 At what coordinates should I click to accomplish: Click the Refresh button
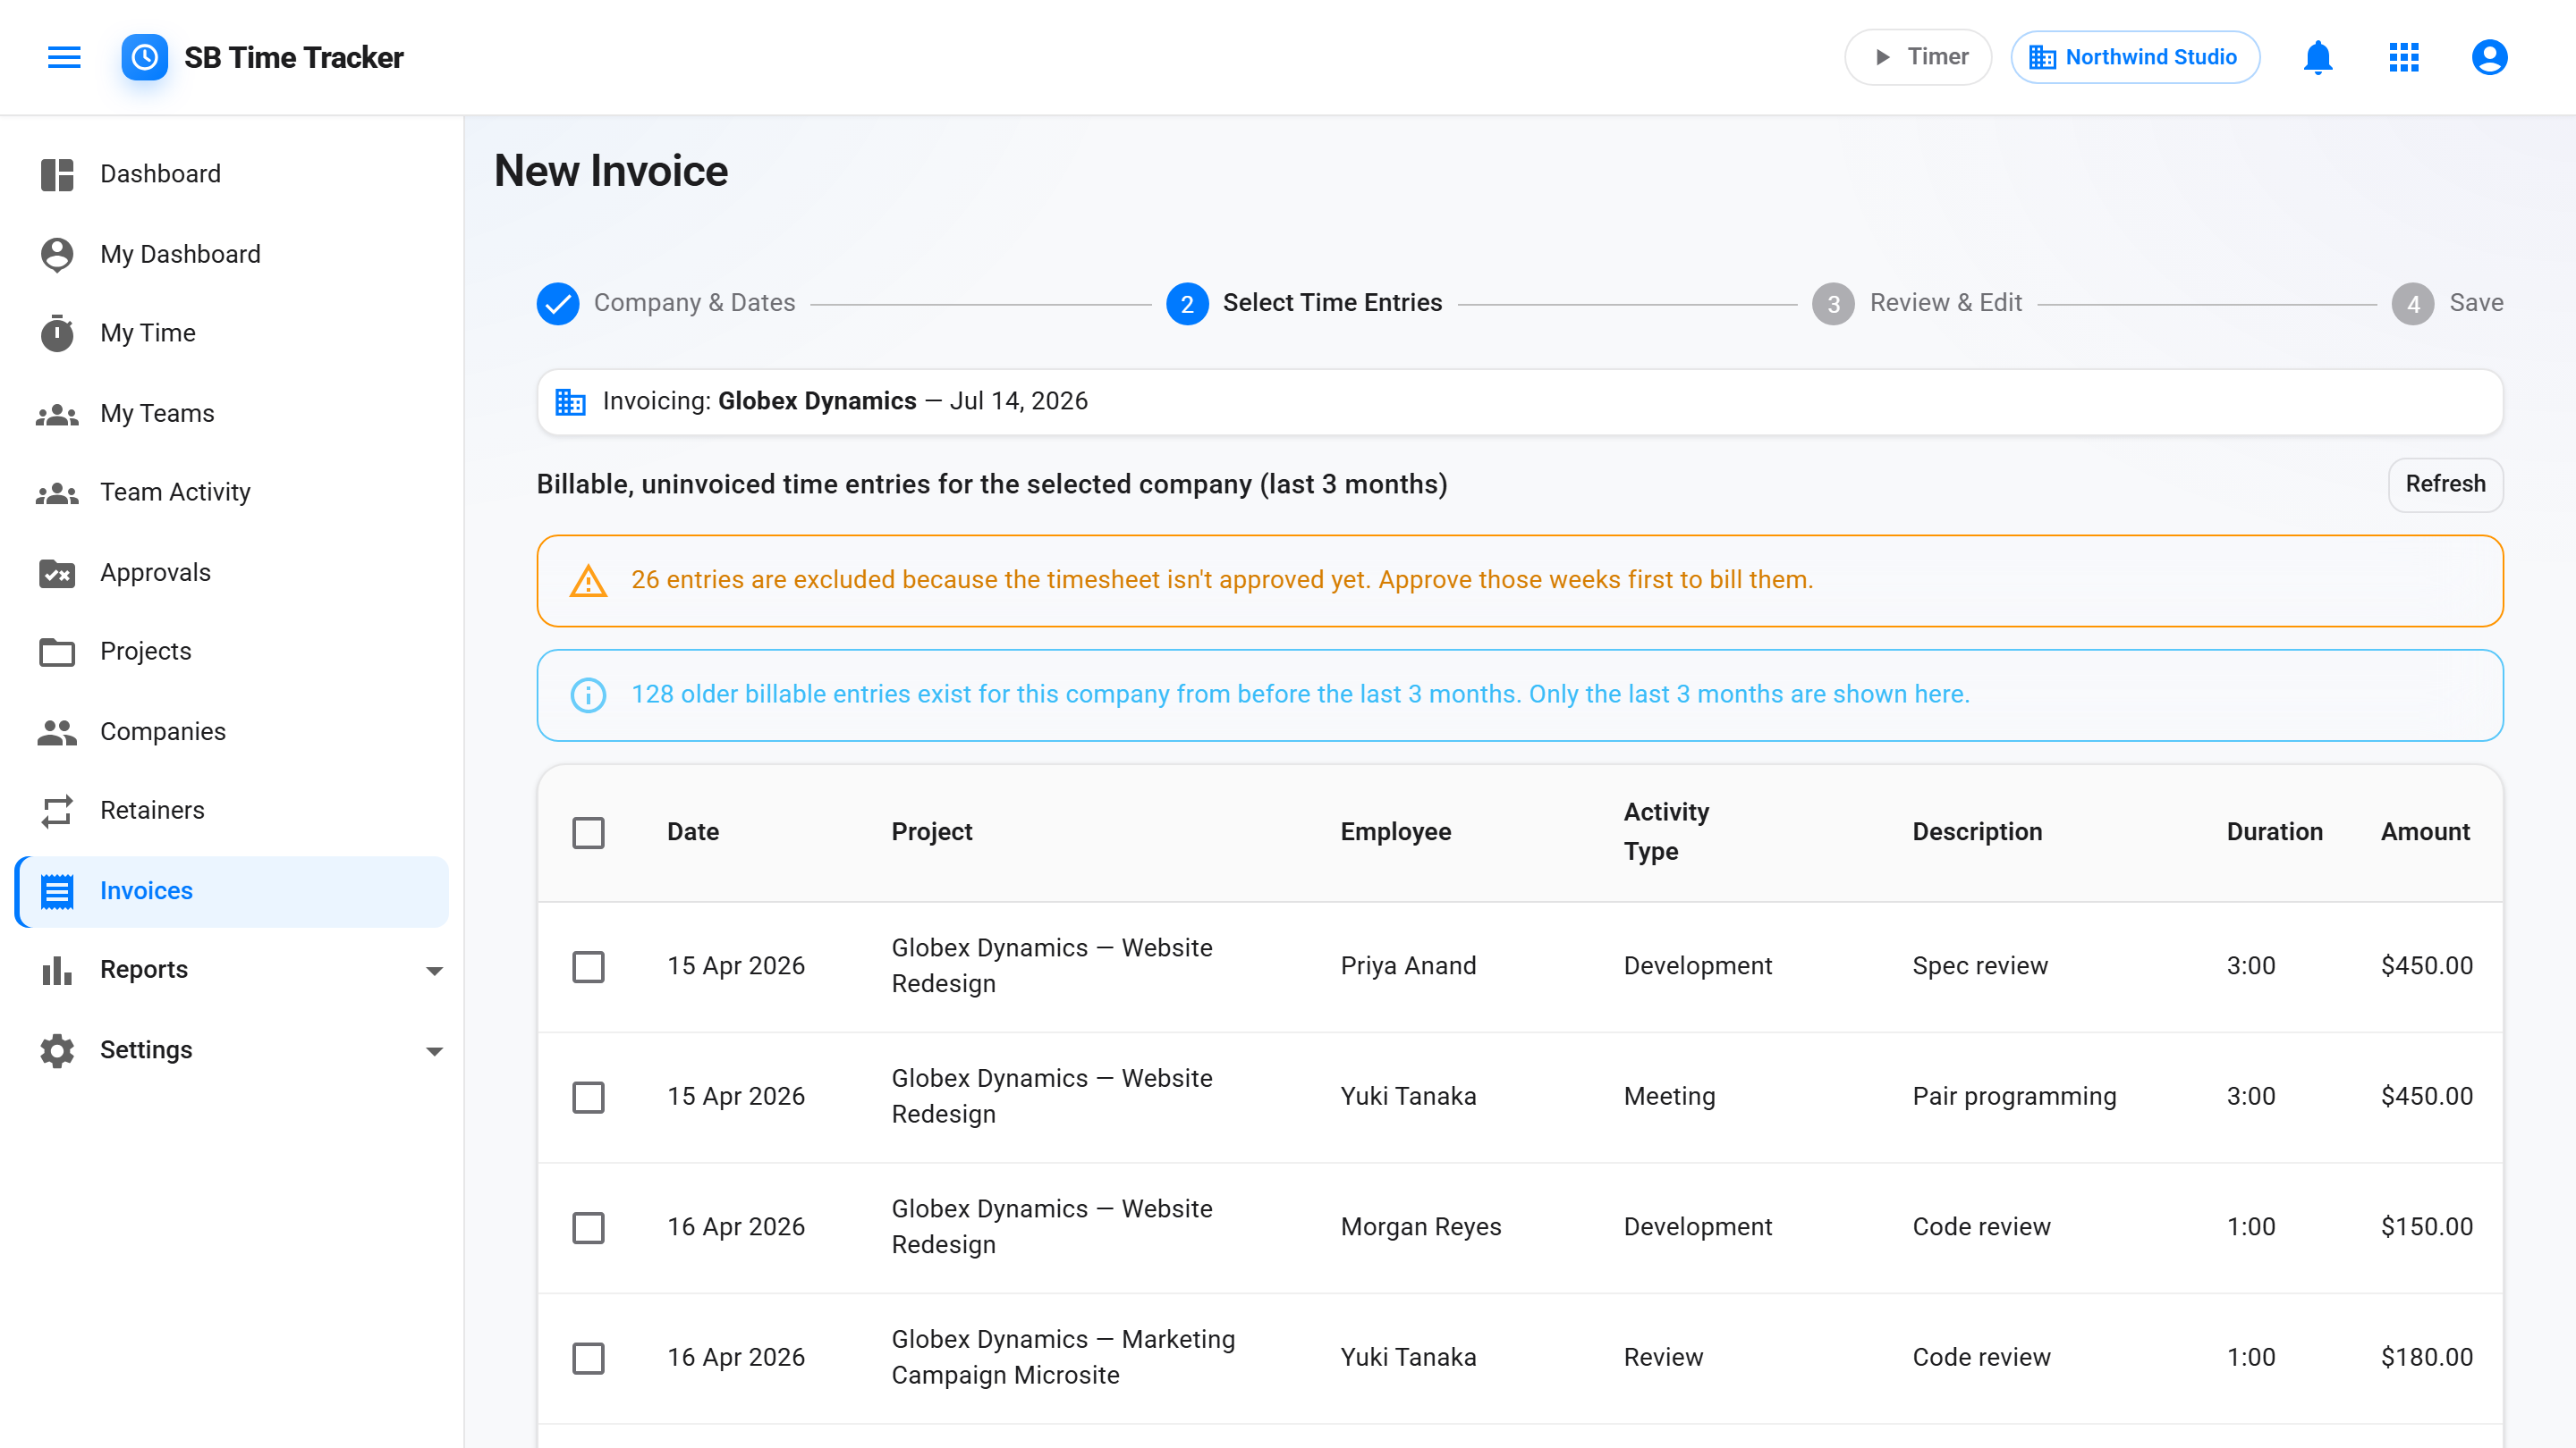point(2445,484)
